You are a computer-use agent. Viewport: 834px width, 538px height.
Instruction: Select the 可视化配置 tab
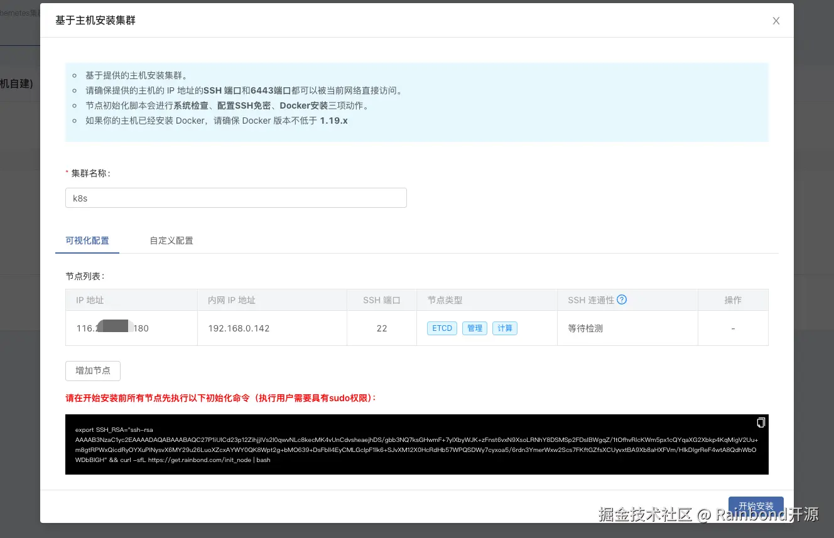click(87, 240)
